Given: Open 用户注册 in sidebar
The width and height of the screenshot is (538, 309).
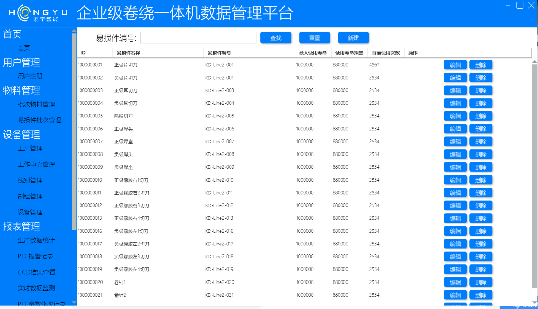Looking at the screenshot, I should [30, 76].
